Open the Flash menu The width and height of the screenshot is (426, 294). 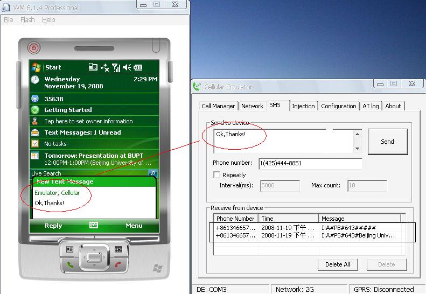click(x=27, y=20)
